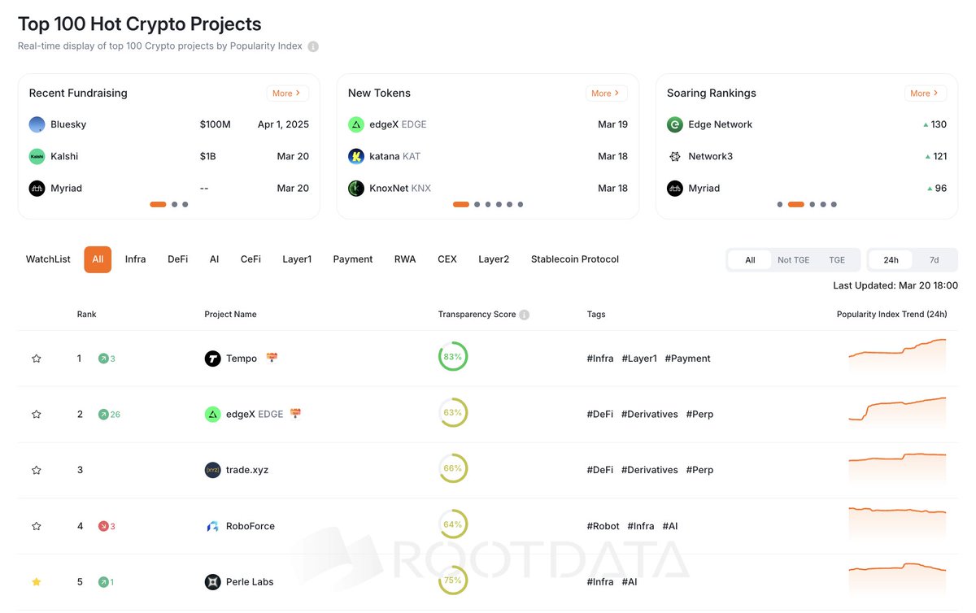Click the Tempo project logo
976x613 pixels.
212,358
